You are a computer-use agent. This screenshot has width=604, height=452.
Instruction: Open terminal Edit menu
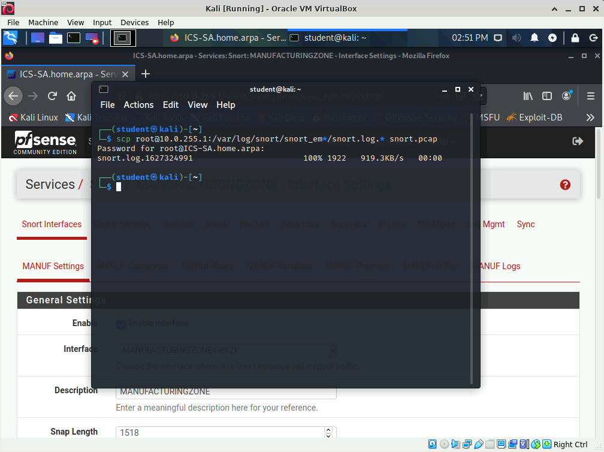tap(171, 105)
